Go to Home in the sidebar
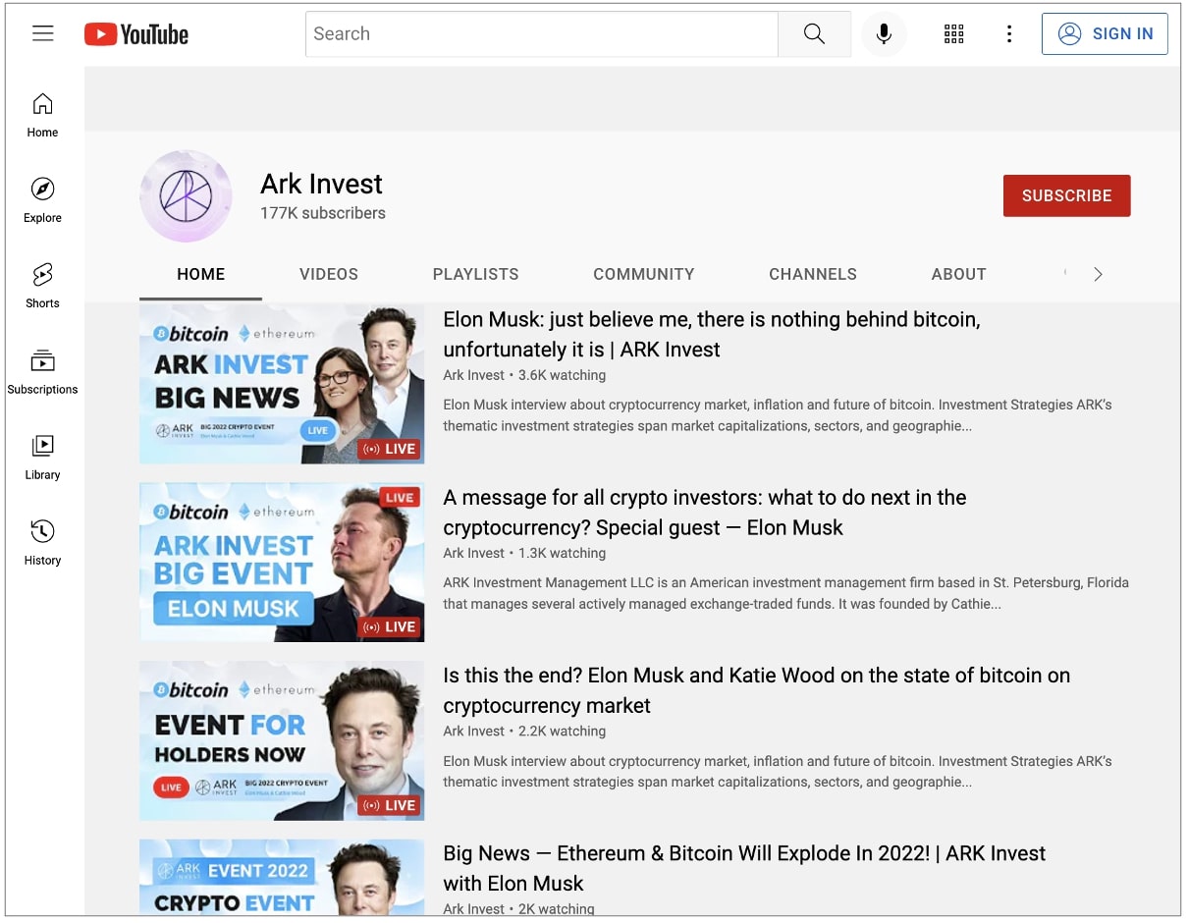 pyautogui.click(x=42, y=115)
